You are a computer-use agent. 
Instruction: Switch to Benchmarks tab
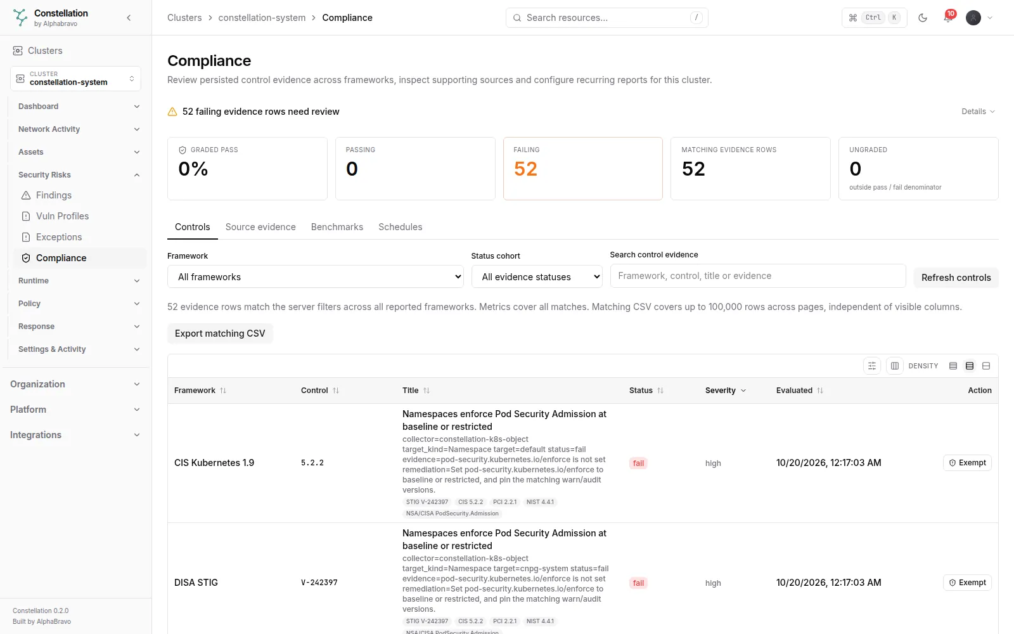[337, 227]
